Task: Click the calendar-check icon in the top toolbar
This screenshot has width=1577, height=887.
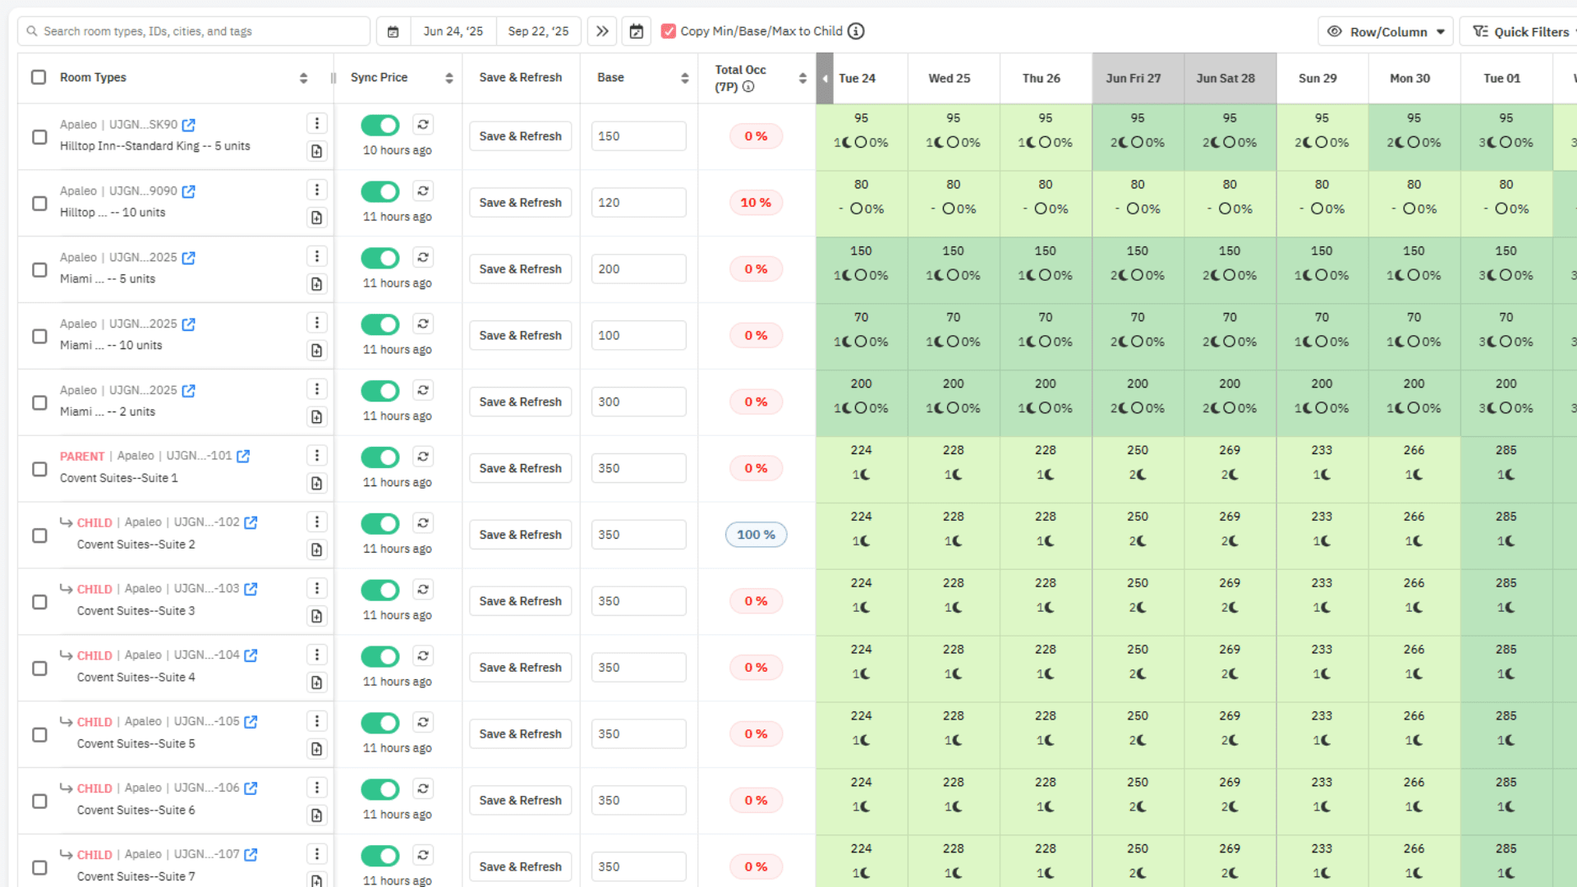Action: click(x=636, y=31)
